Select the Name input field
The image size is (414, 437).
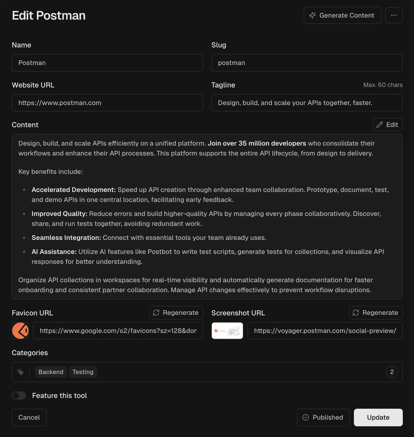tap(107, 63)
